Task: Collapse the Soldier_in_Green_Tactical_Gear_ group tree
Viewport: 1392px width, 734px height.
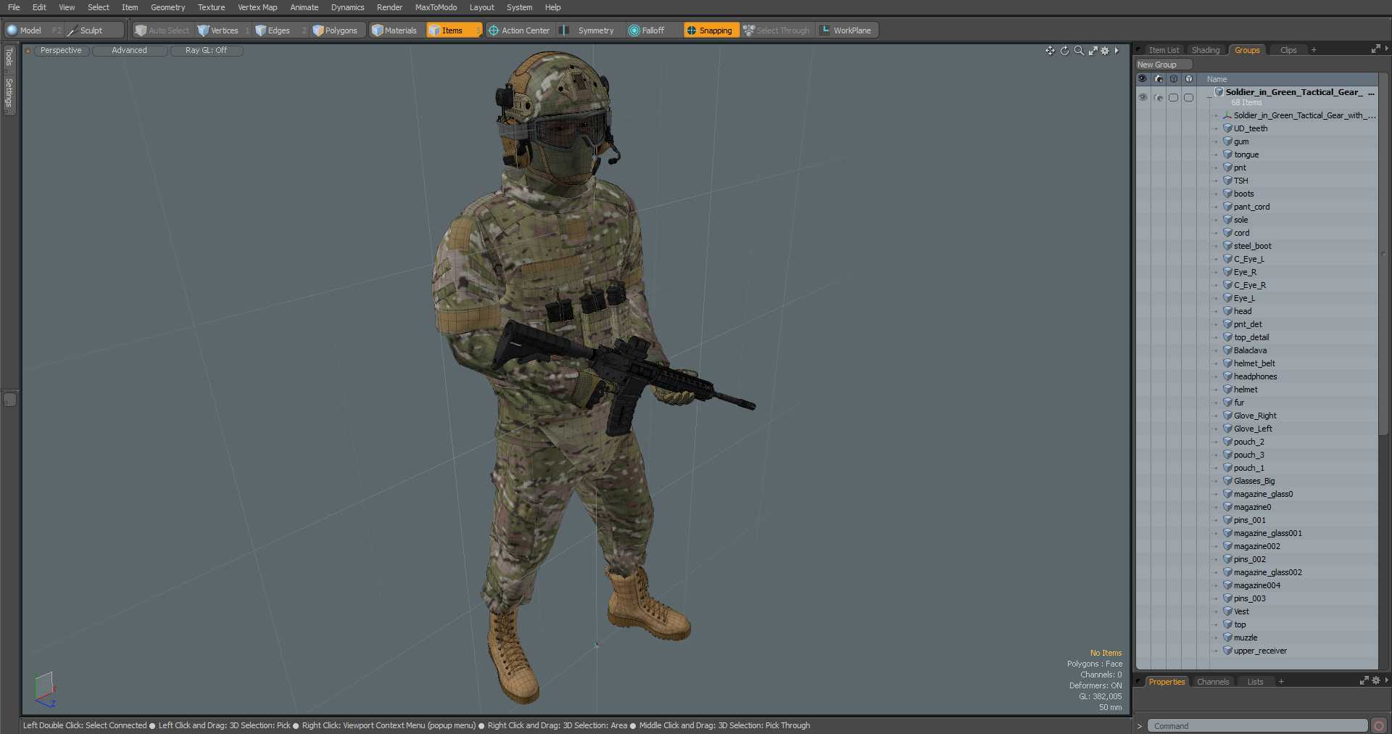Action: pyautogui.click(x=1209, y=97)
